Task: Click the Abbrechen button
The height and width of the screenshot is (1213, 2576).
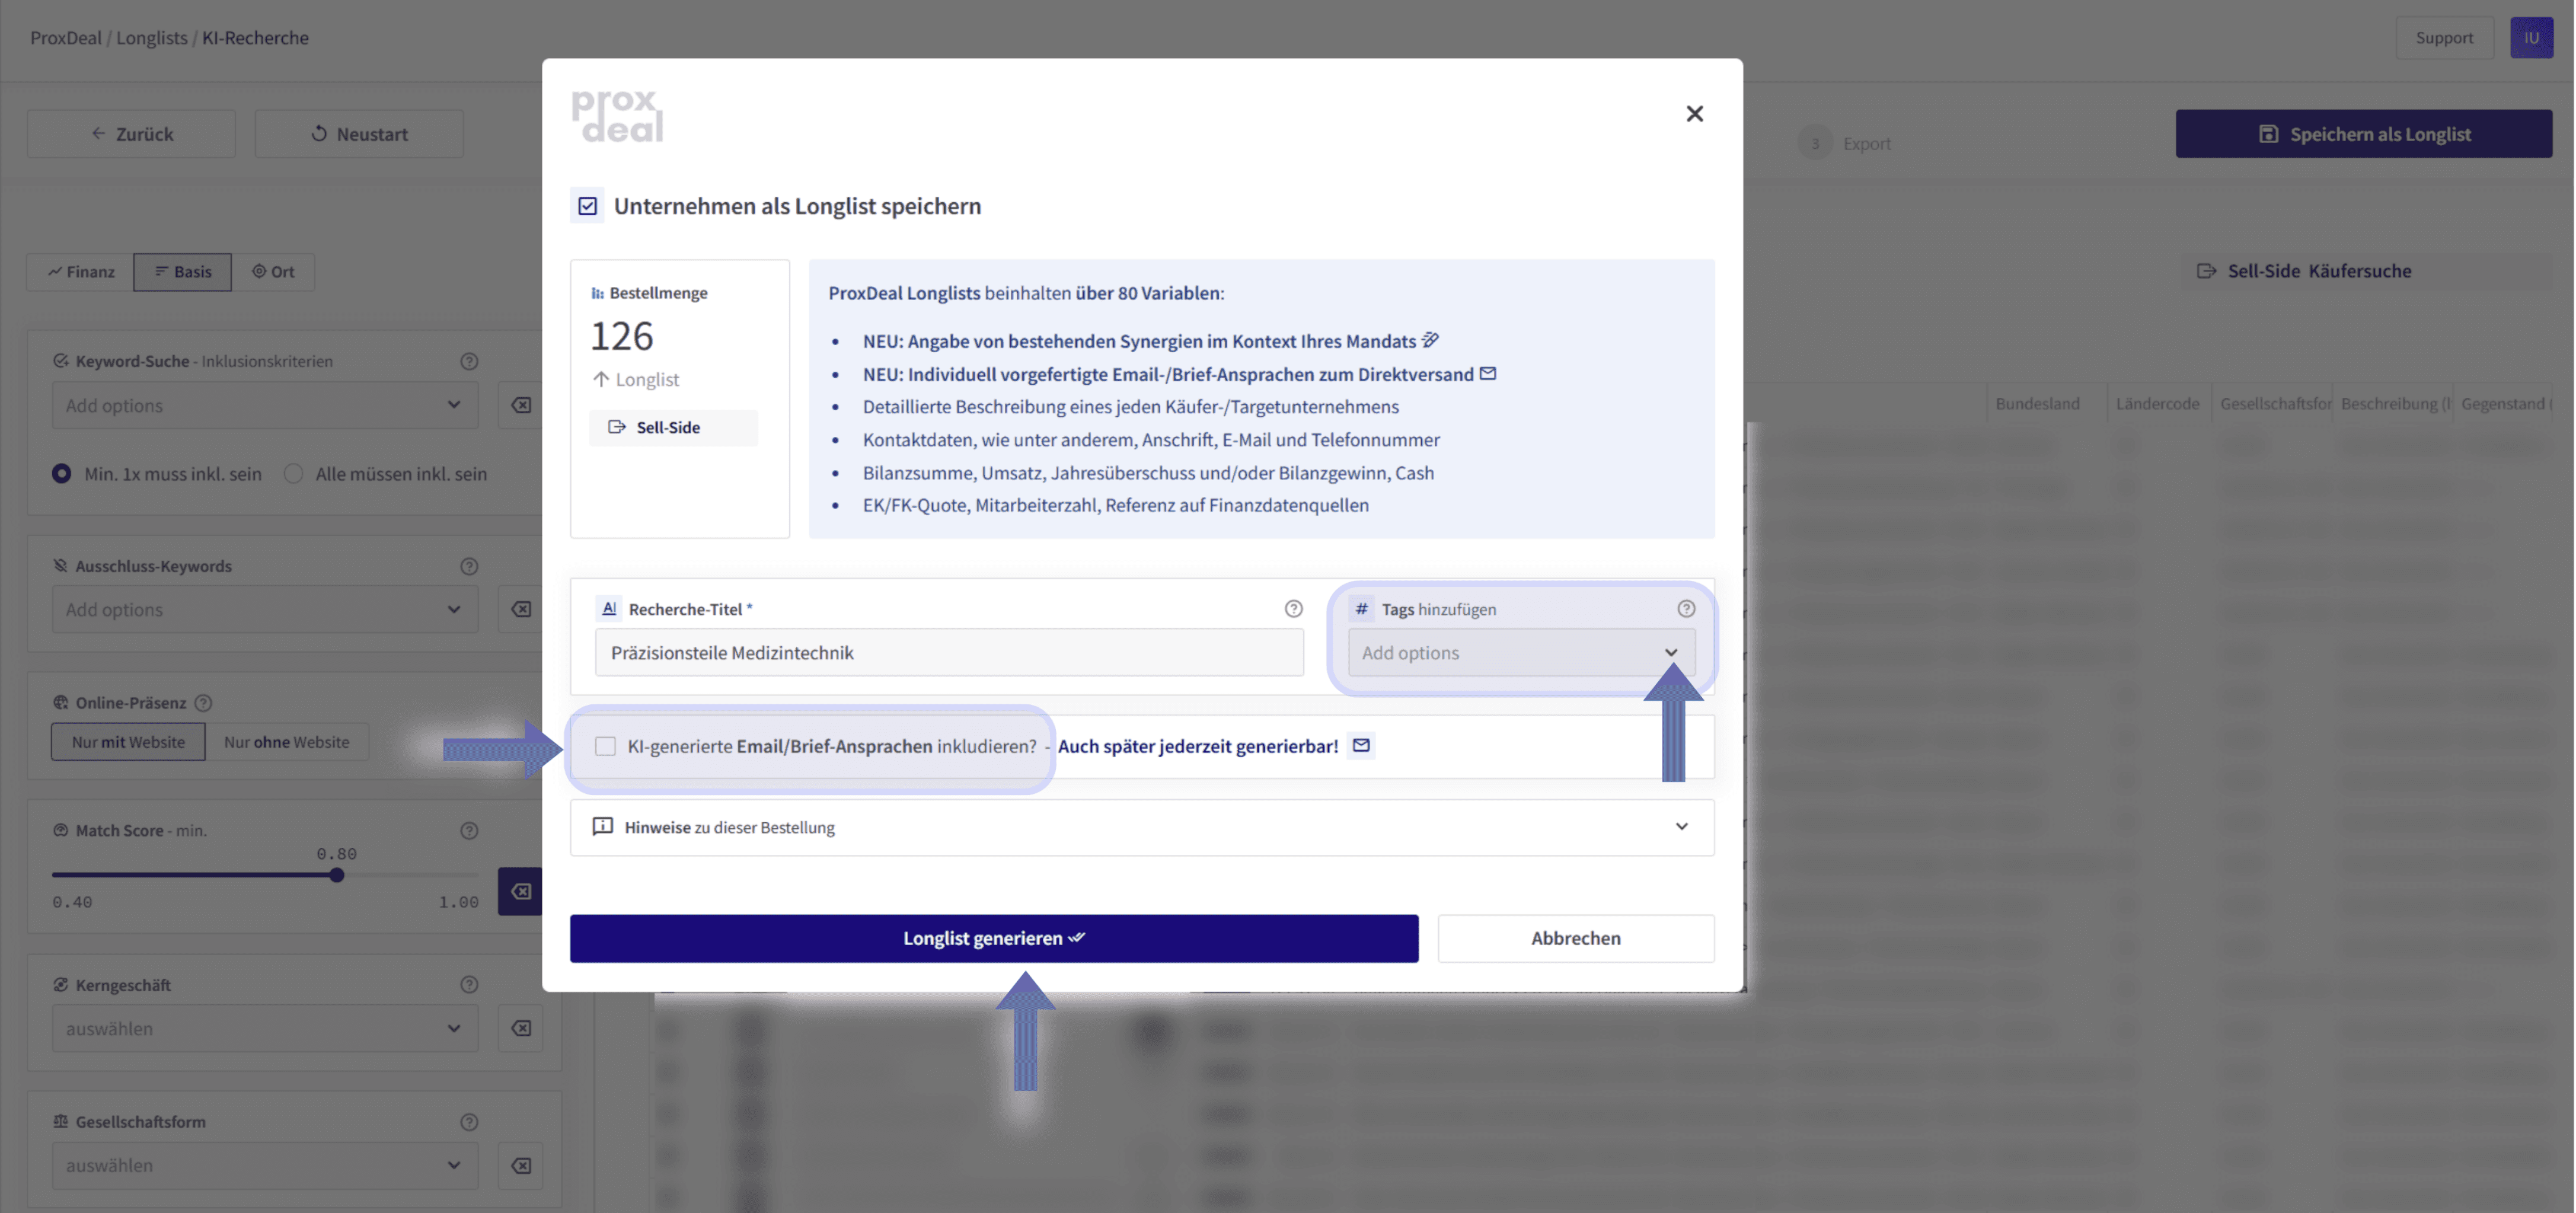Action: tap(1576, 938)
